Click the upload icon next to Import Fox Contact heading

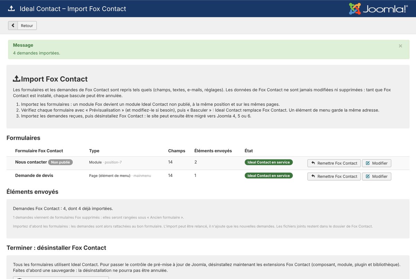coord(17,79)
